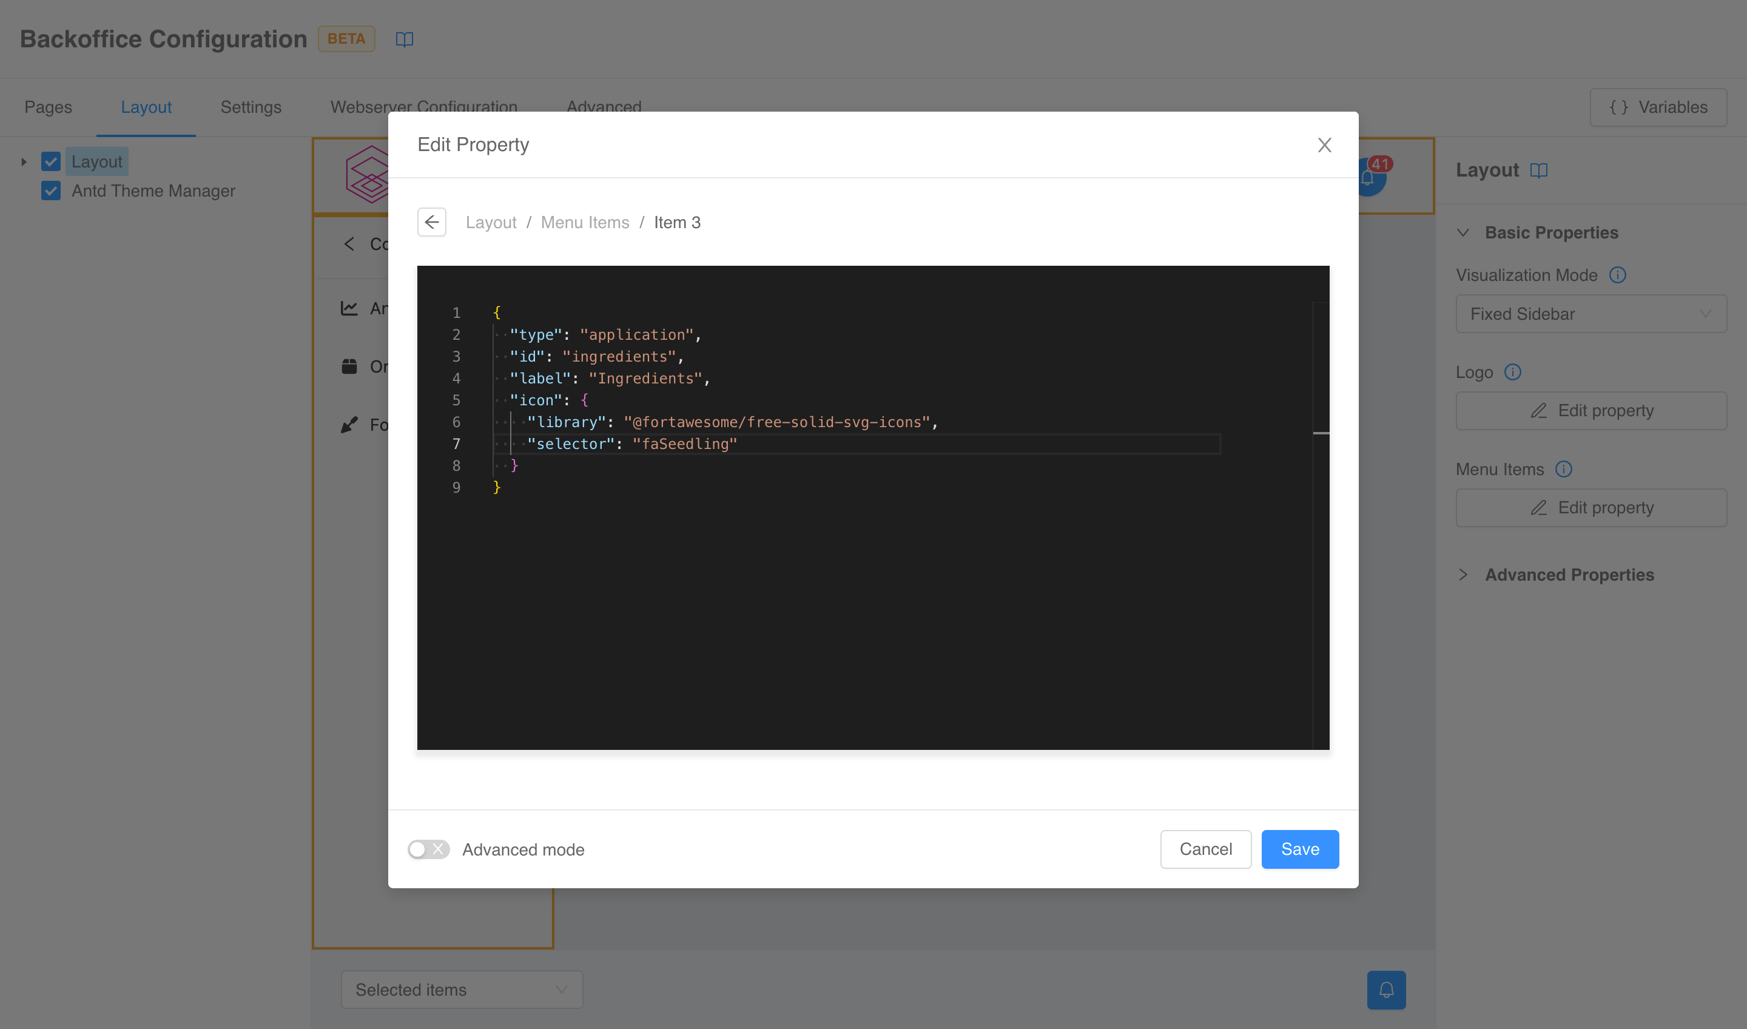The image size is (1747, 1029).
Task: Click the back arrow in breadcrumb
Action: [x=431, y=222]
